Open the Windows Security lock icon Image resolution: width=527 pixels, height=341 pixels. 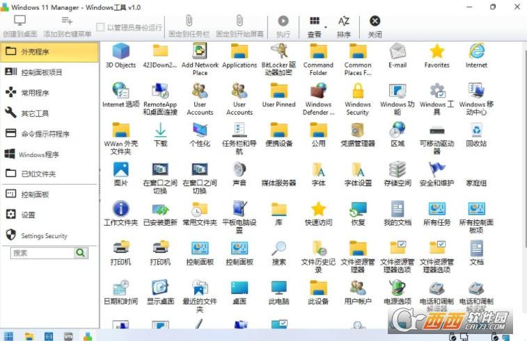click(x=358, y=99)
